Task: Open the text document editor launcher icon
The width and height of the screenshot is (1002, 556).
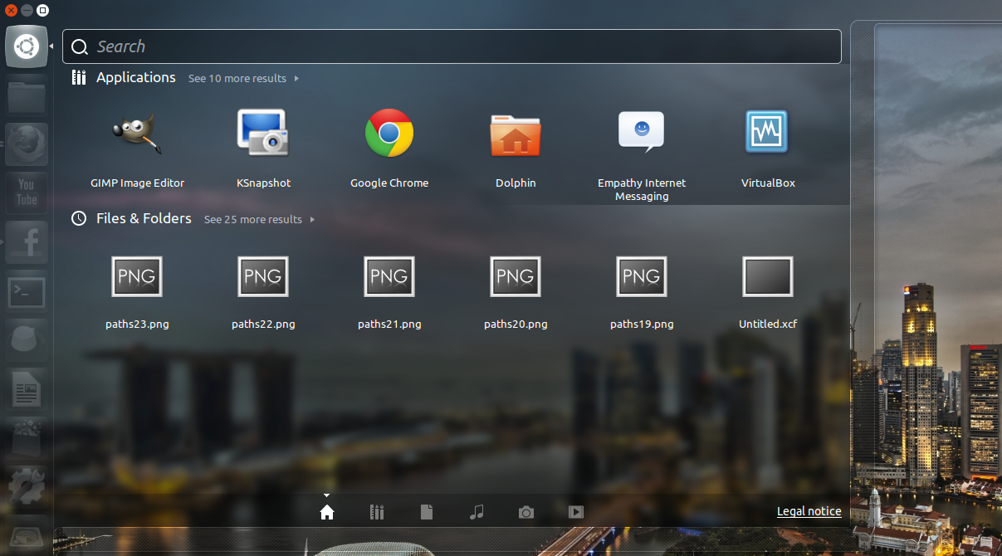Action: (27, 389)
